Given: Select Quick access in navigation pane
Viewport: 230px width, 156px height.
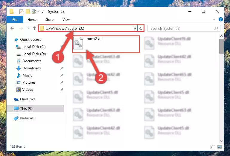Looking at the screenshot, I should [x=28, y=39].
